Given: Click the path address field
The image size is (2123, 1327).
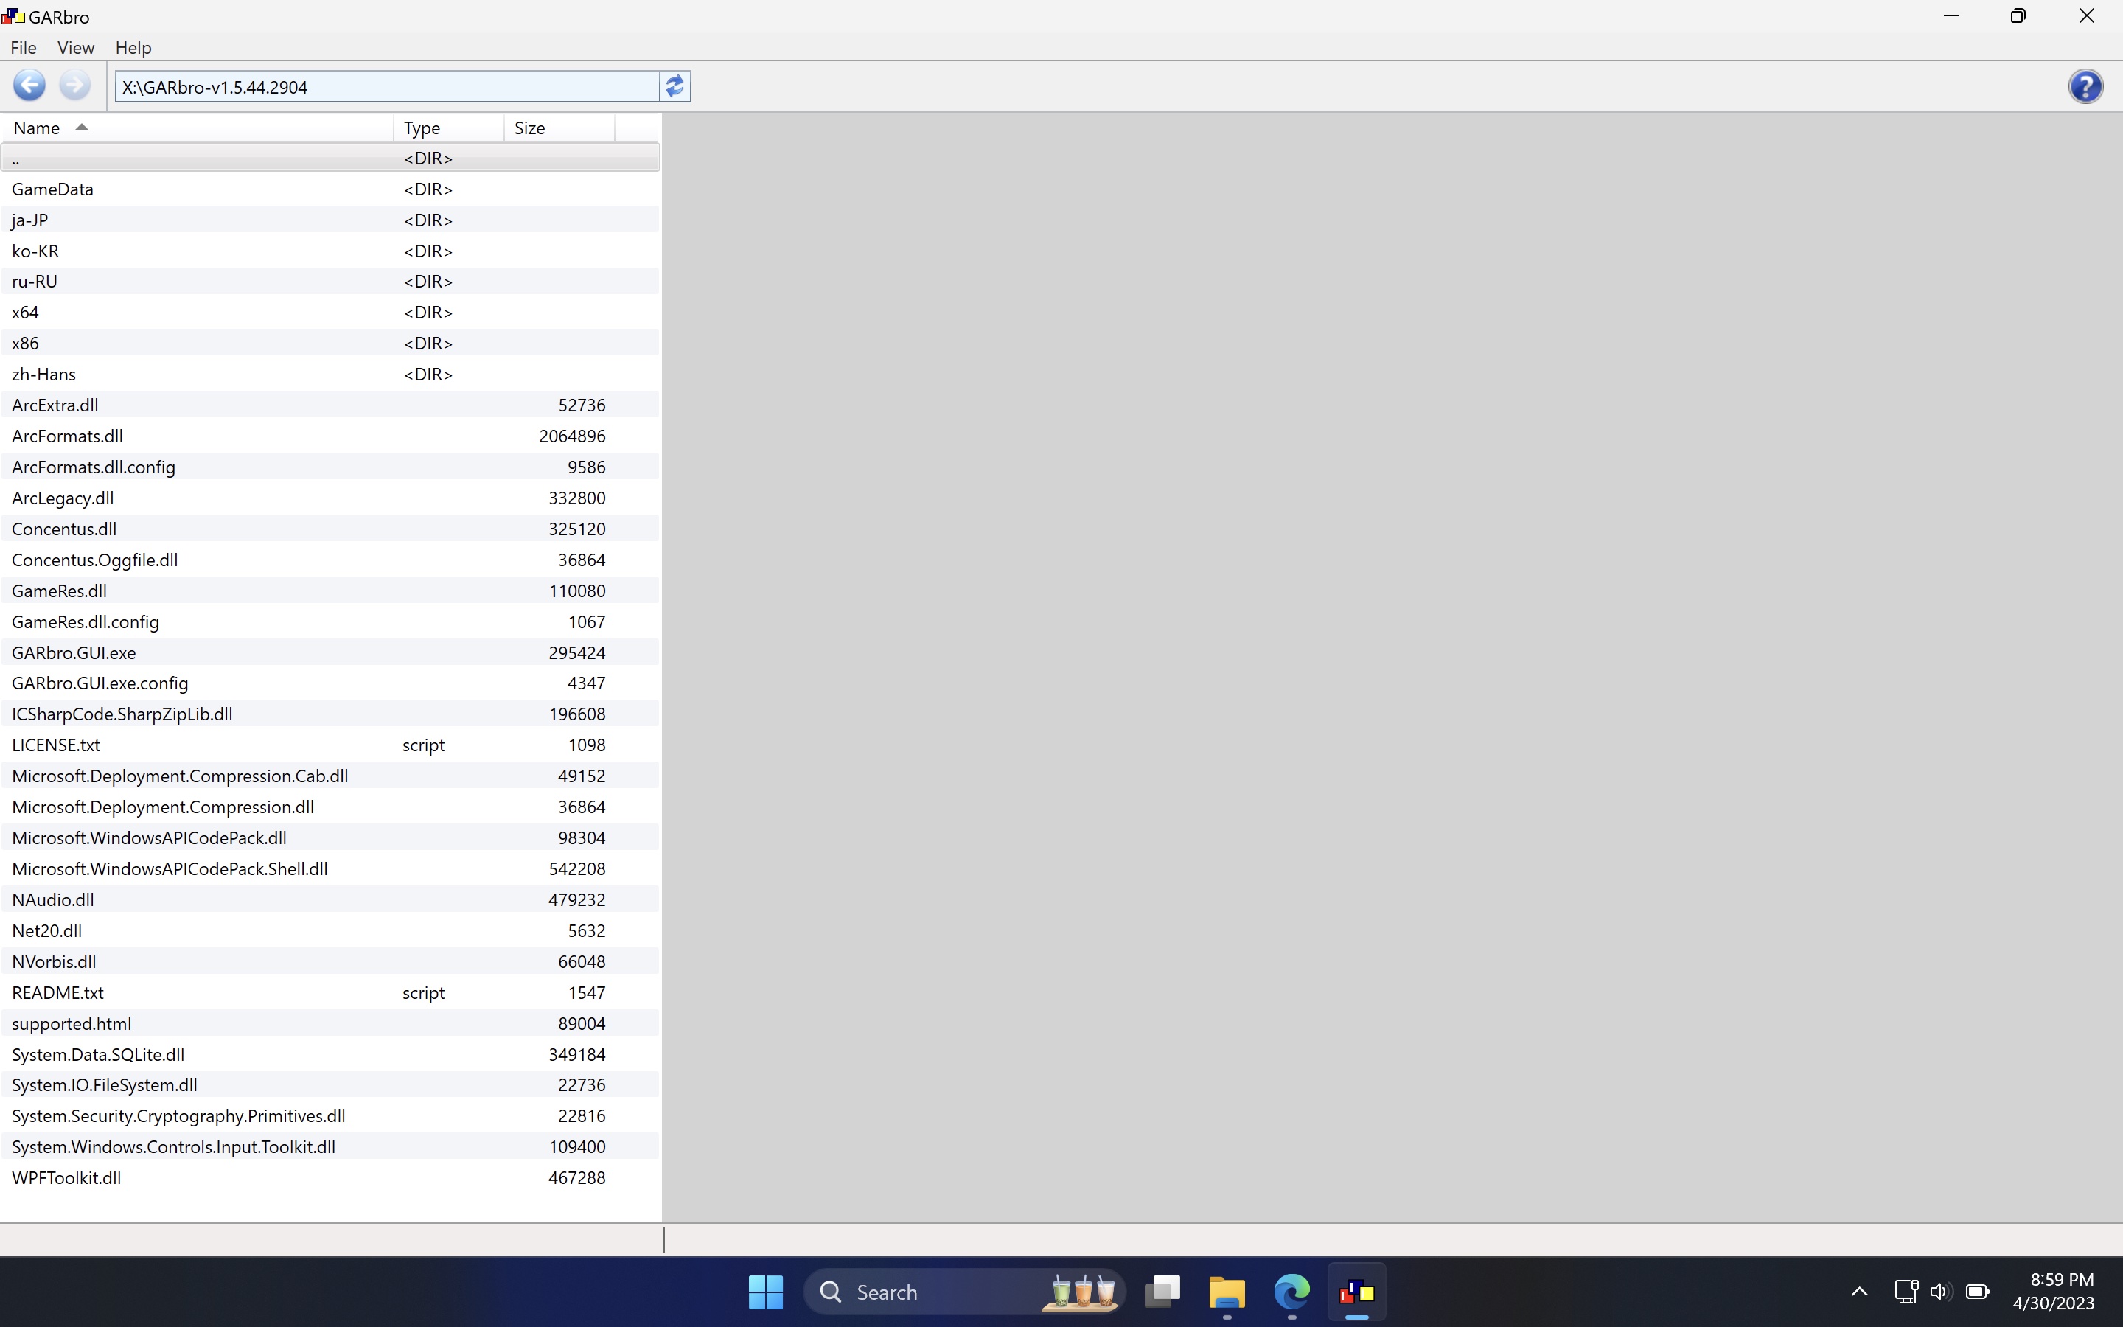Looking at the screenshot, I should [x=387, y=87].
